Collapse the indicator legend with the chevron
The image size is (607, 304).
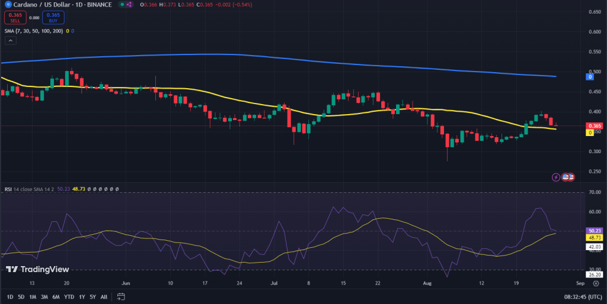click(11, 41)
